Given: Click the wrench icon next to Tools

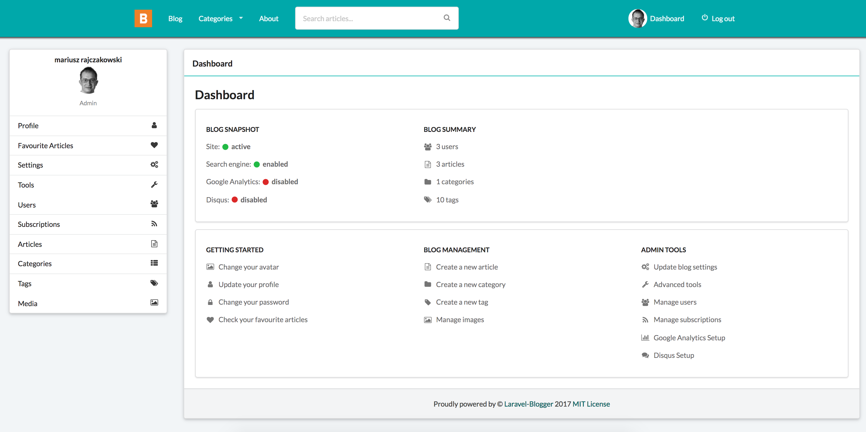Looking at the screenshot, I should click(x=154, y=184).
